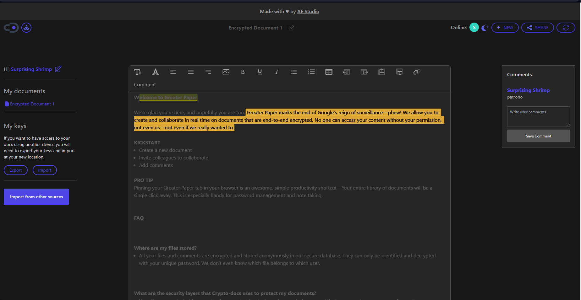Export your keys
581x300 pixels.
pyautogui.click(x=16, y=170)
